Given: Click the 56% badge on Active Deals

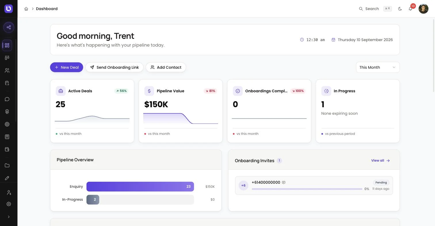Looking at the screenshot, I should pos(121,91).
